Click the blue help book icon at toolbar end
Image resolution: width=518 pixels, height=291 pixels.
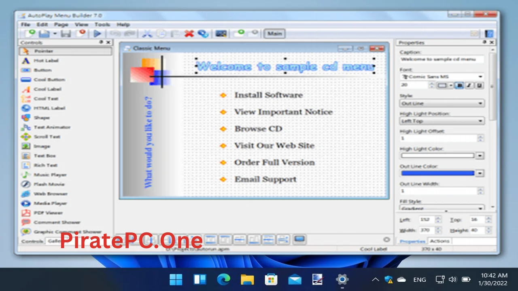click(x=489, y=34)
